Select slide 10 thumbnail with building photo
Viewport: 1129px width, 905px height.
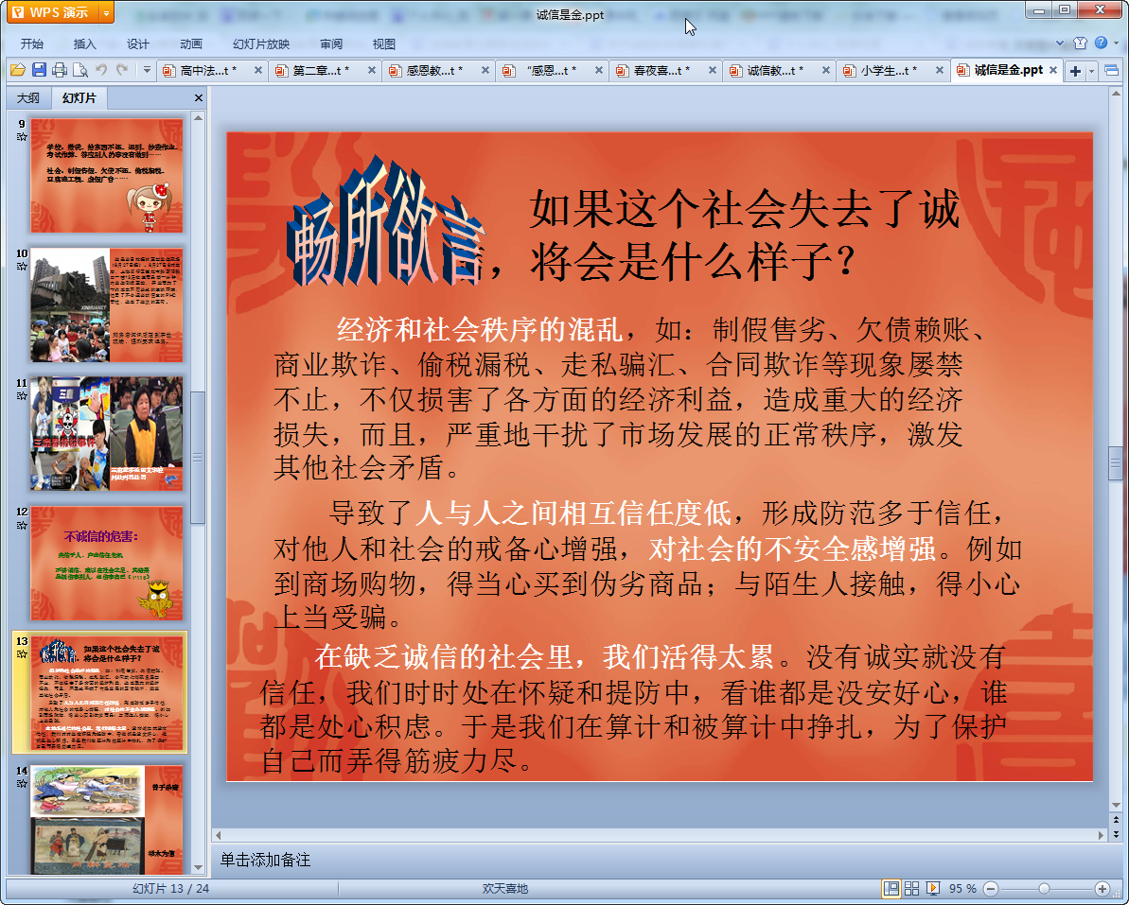[x=107, y=305]
